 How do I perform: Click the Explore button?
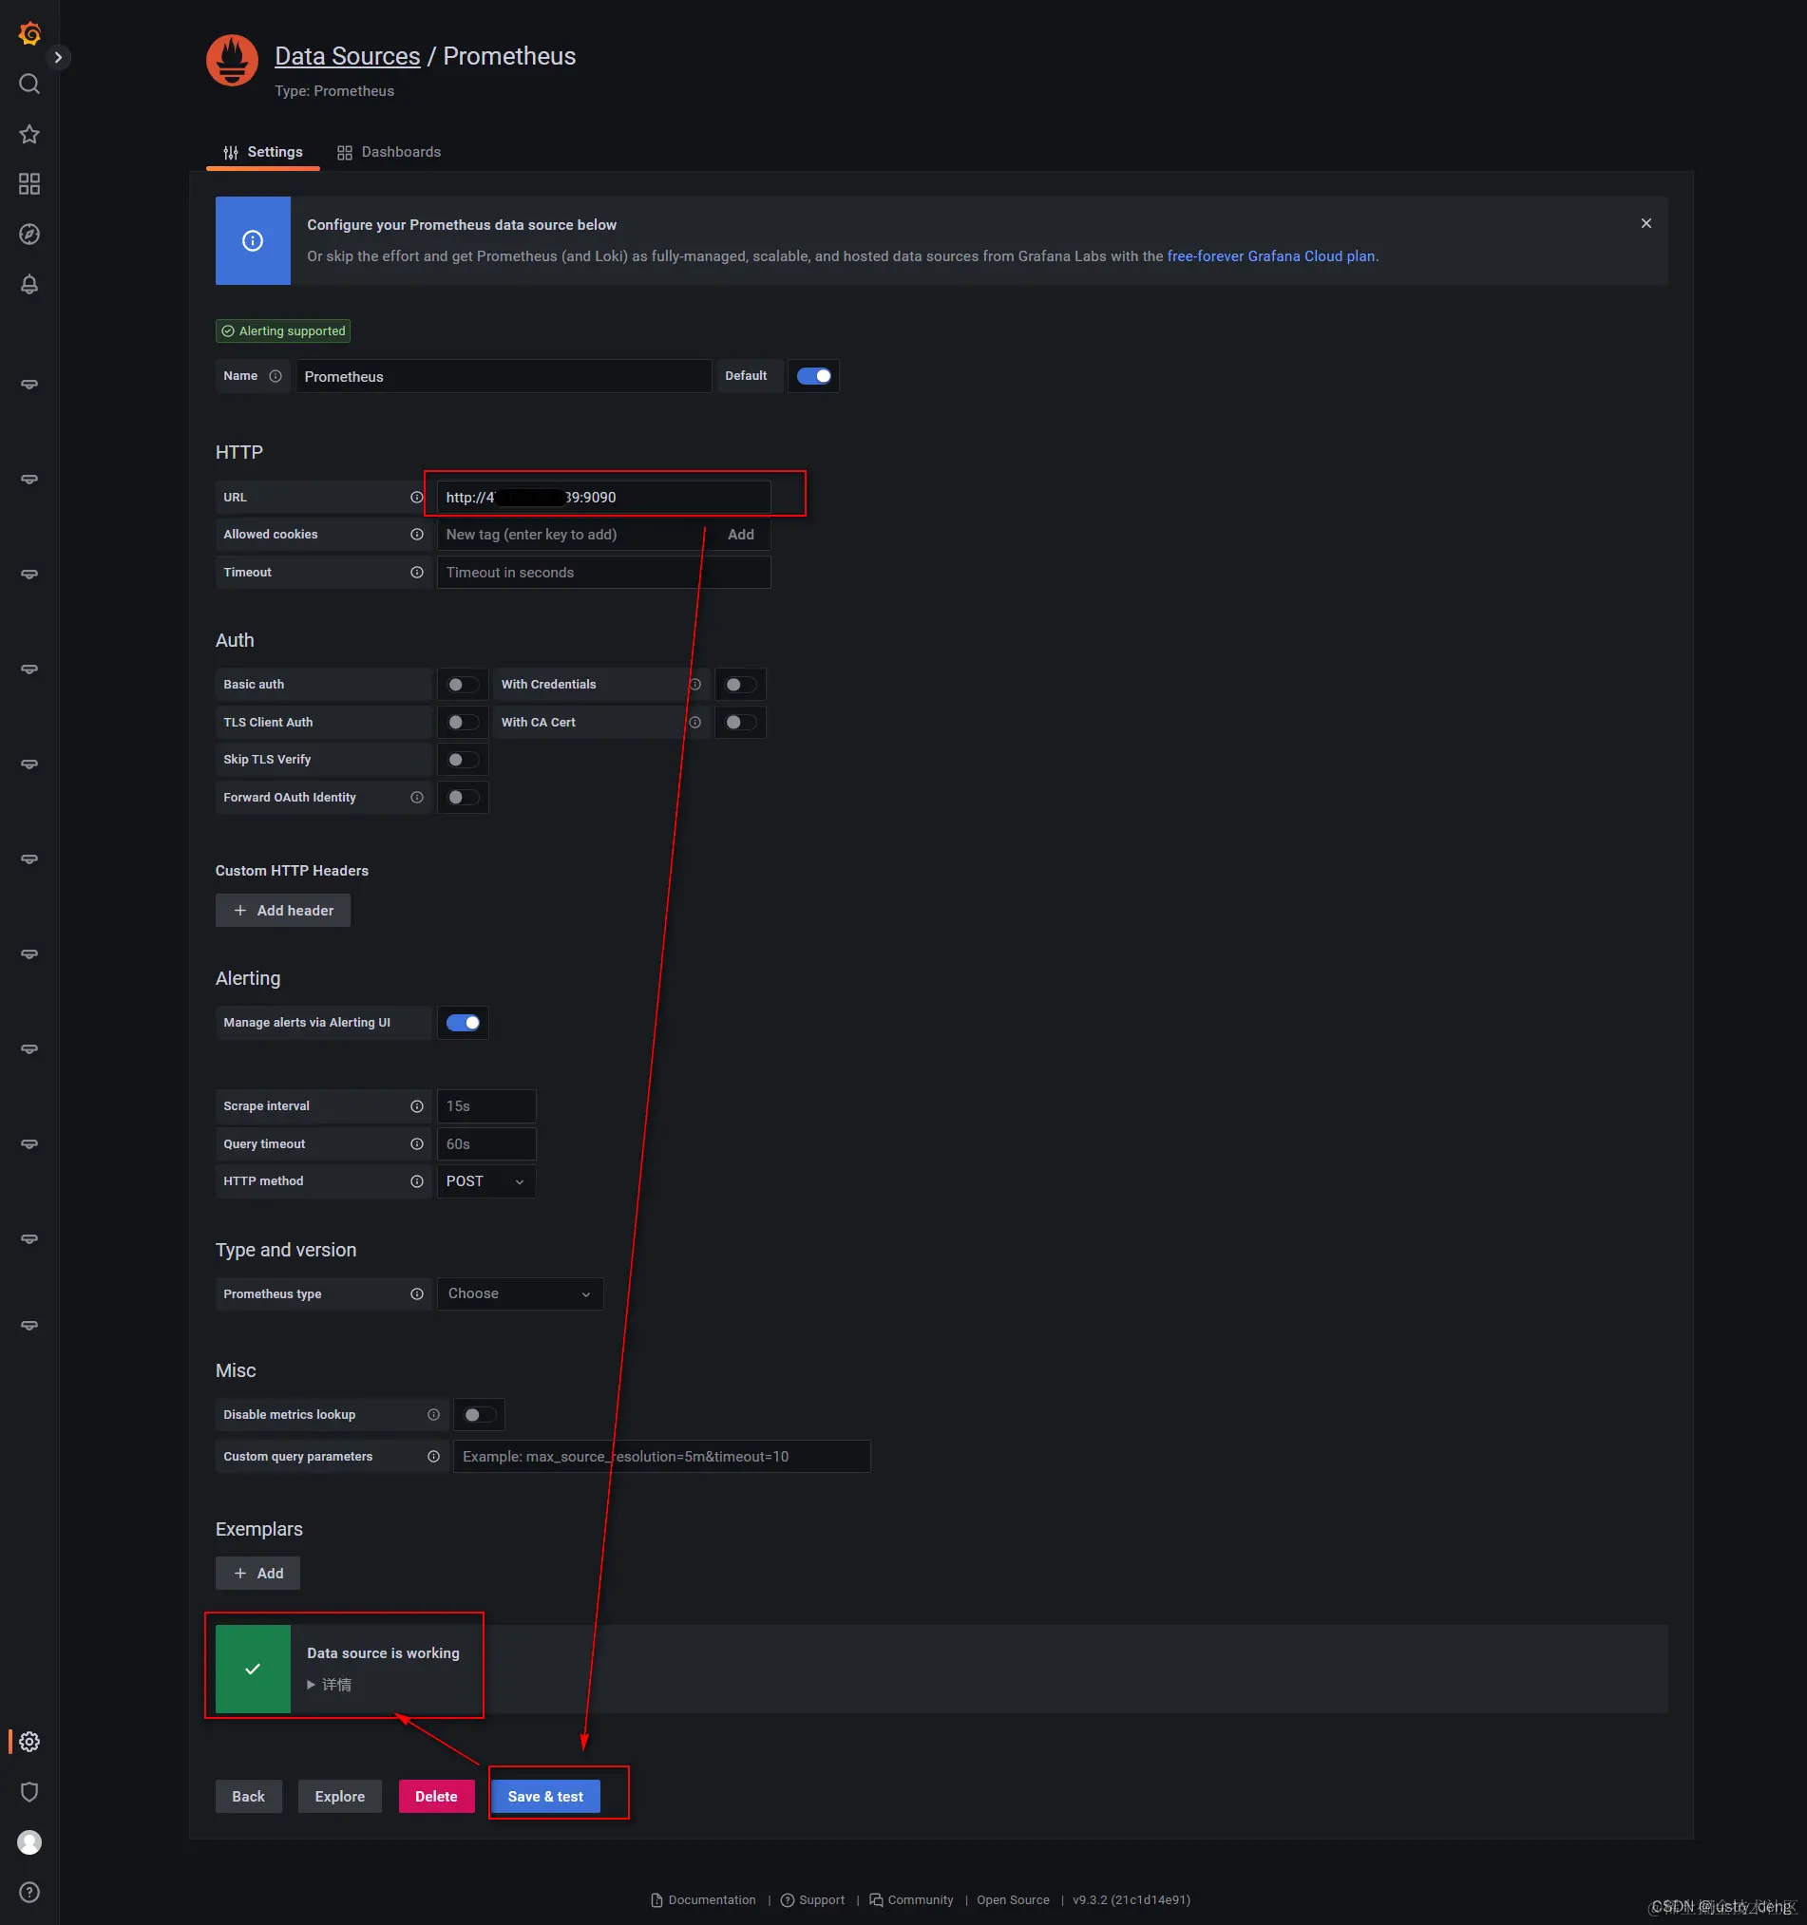[x=340, y=1796]
